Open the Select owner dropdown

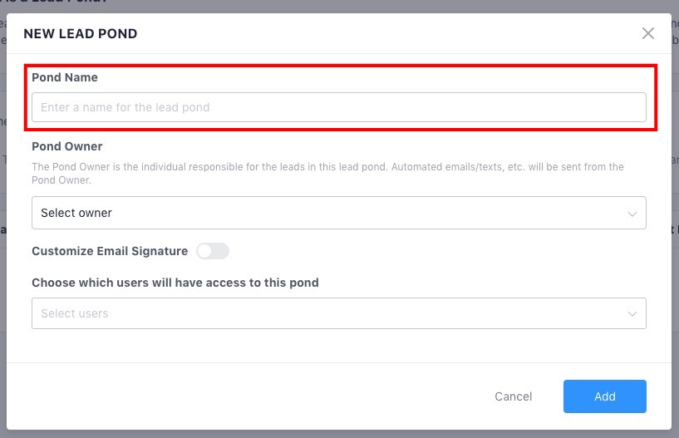tap(338, 213)
